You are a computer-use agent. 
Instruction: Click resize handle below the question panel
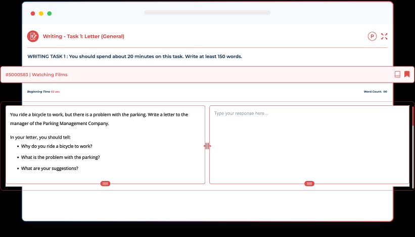point(106,184)
